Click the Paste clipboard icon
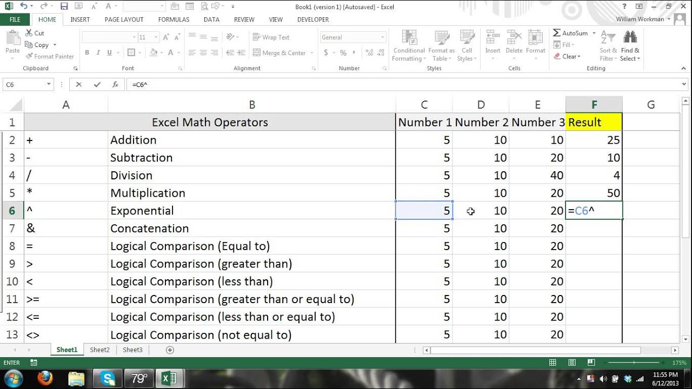Screen dimensions: 692x389 tap(12, 37)
